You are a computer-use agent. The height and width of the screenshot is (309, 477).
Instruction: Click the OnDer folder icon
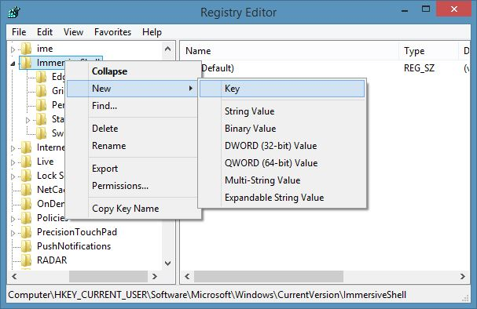[x=26, y=204]
